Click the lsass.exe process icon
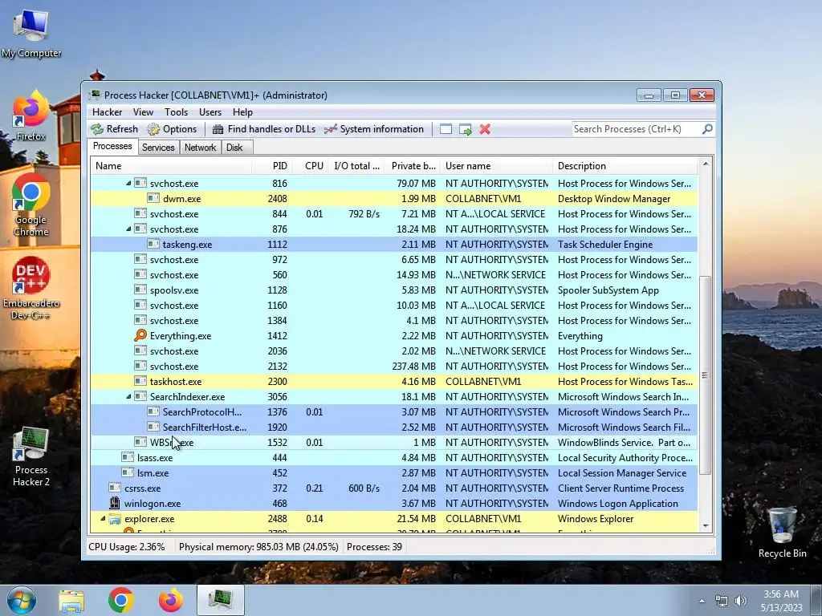 pos(128,457)
